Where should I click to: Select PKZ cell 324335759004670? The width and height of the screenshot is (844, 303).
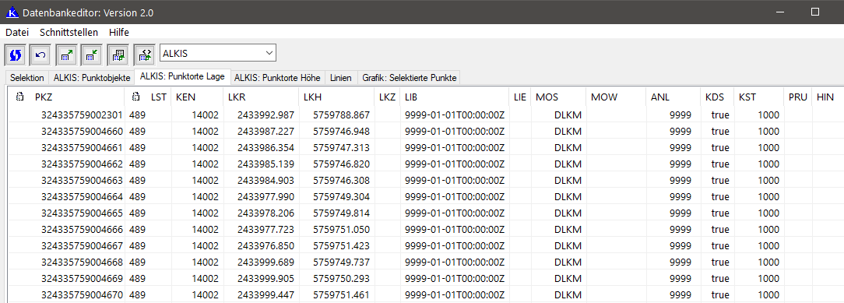[82, 295]
